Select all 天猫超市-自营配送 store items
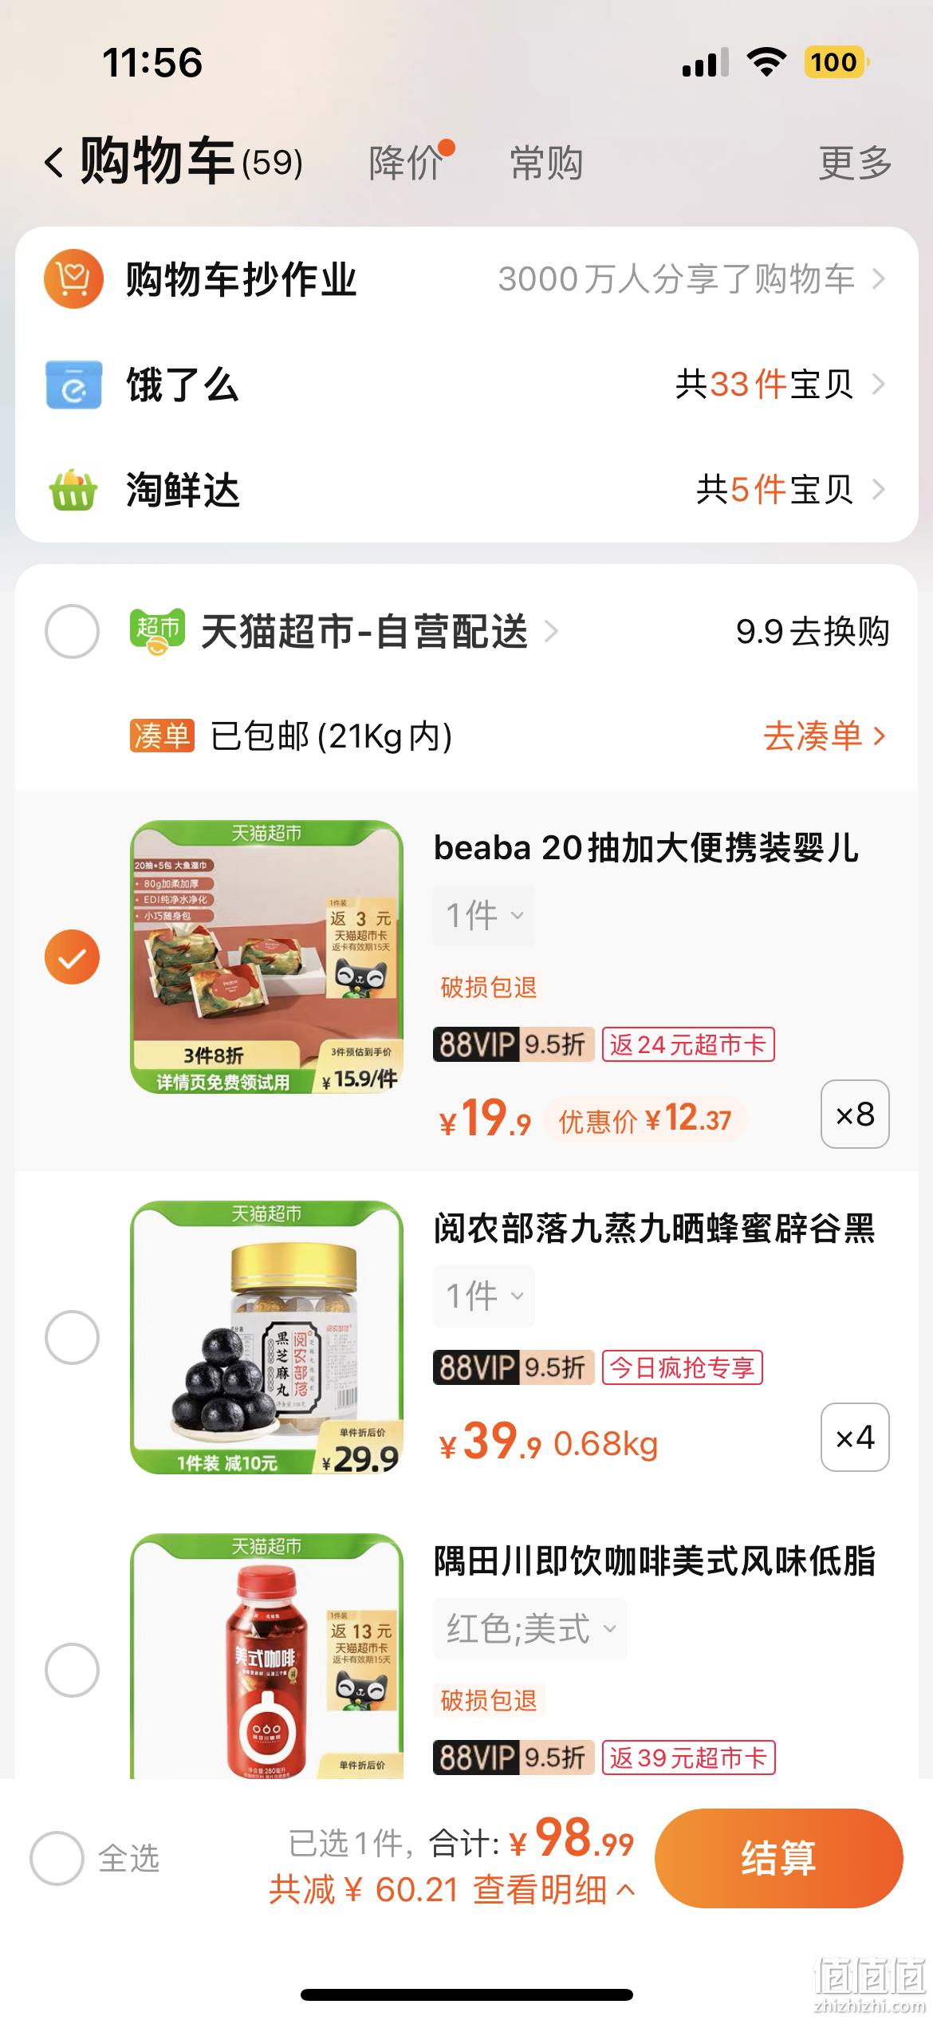This screenshot has width=933, height=2020. 72,632
